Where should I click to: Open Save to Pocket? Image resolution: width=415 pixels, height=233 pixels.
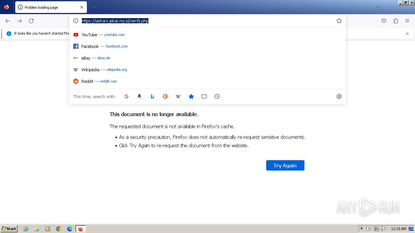click(x=384, y=21)
